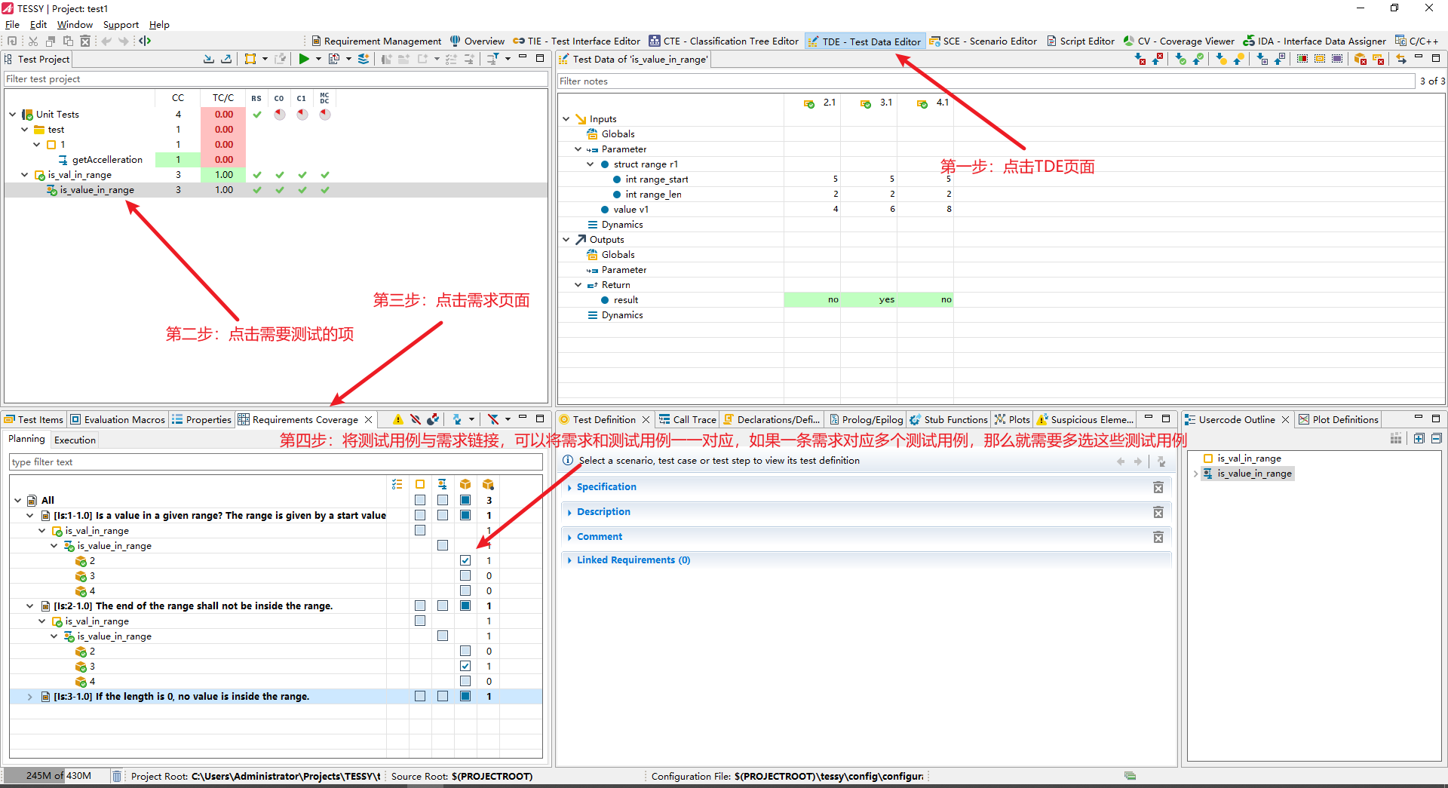Clear the Description section with its delete icon
Screen dimensions: 1448x788
(x=1158, y=513)
